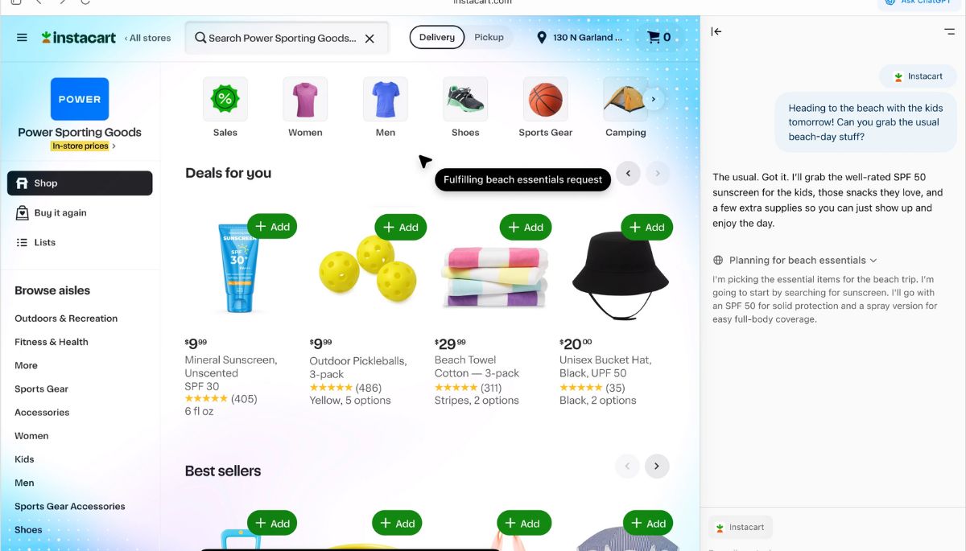Open the Camping tent category icon
This screenshot has height=551, width=966.
click(625, 100)
